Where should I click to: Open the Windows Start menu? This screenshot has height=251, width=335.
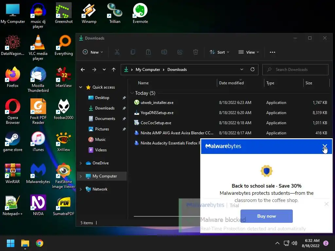pyautogui.click(x=10, y=243)
